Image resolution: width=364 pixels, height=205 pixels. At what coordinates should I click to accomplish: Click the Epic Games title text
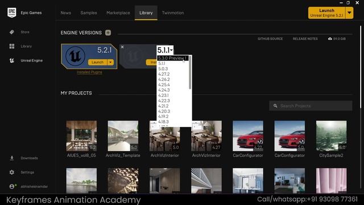click(x=31, y=13)
